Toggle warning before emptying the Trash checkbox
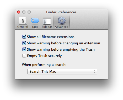Screen dimensions: 123x100 click(x=24, y=49)
